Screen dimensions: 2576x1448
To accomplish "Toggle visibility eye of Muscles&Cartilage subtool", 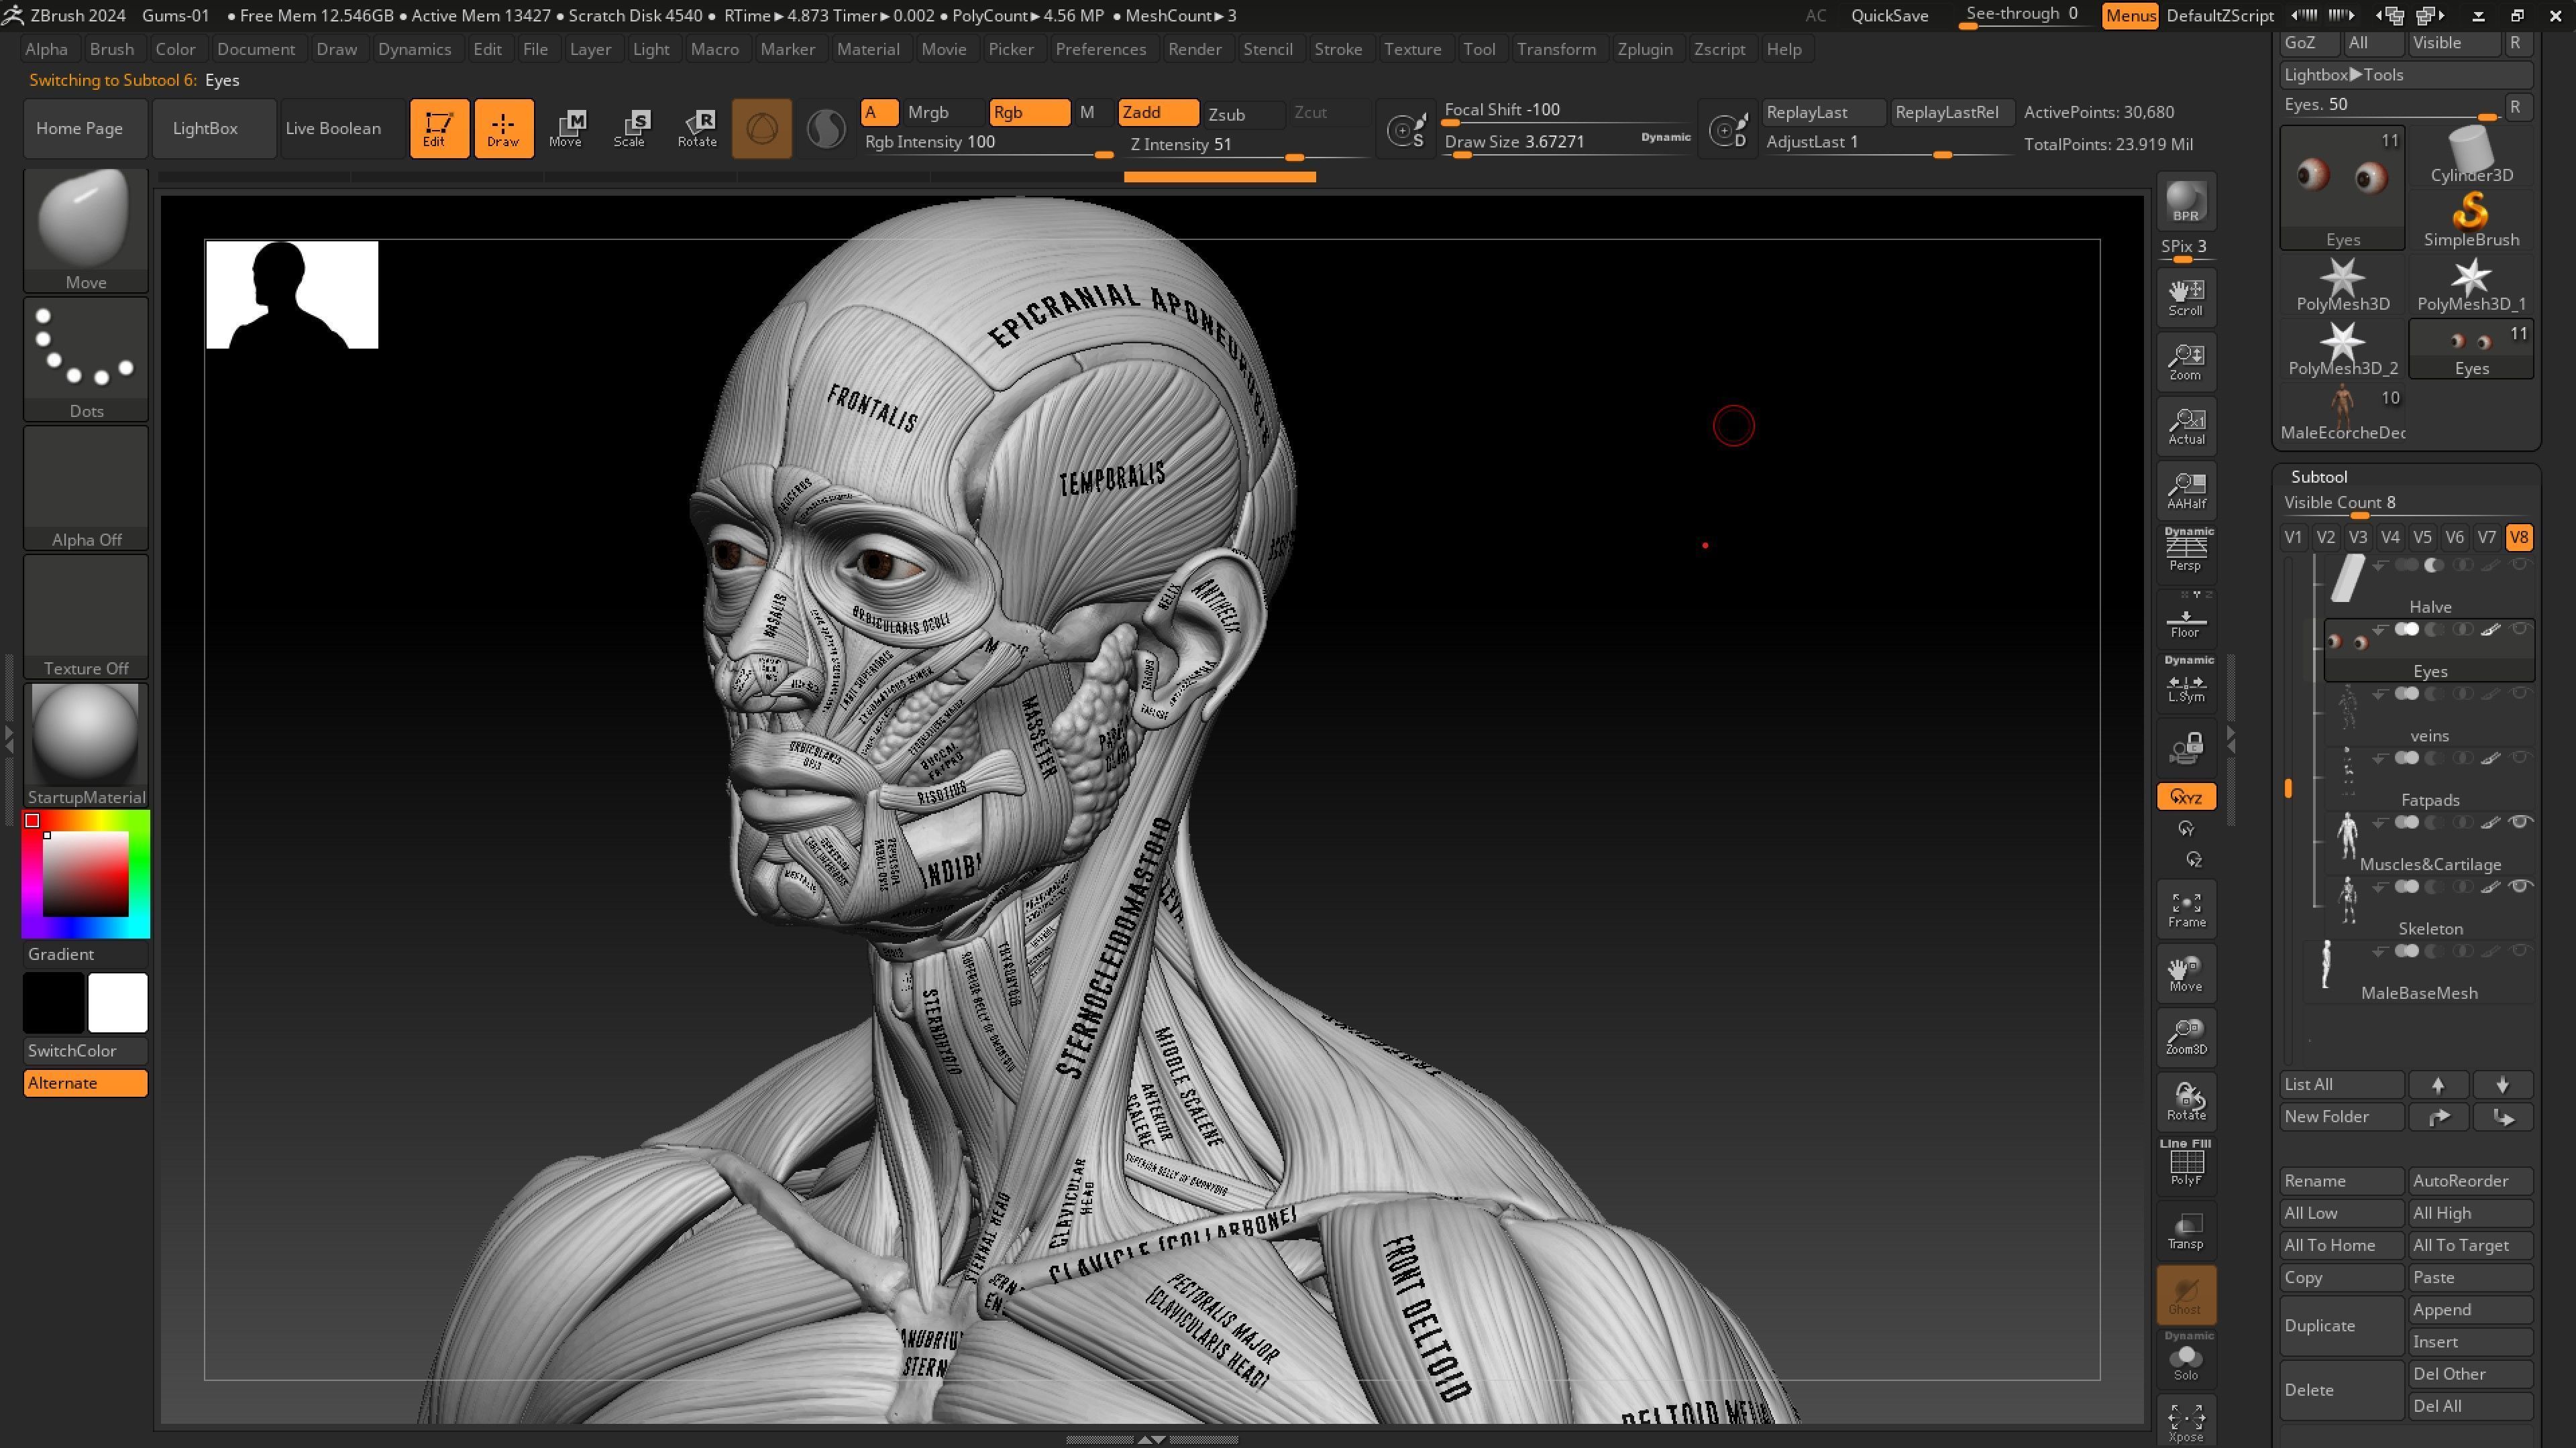I will click(2521, 823).
